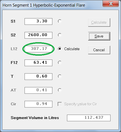
Task: Click the Cancel button
Action: point(99,50)
